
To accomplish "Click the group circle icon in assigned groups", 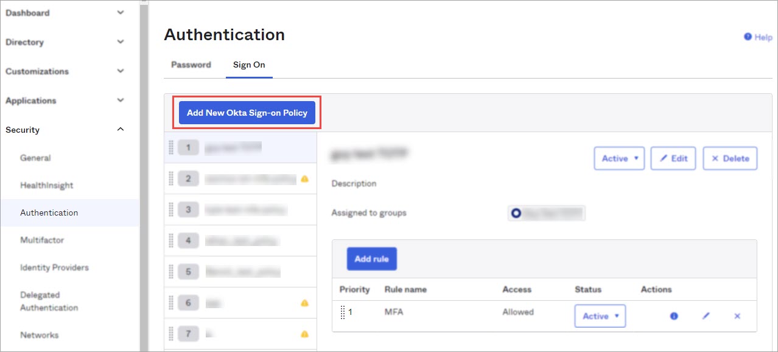I will [517, 213].
